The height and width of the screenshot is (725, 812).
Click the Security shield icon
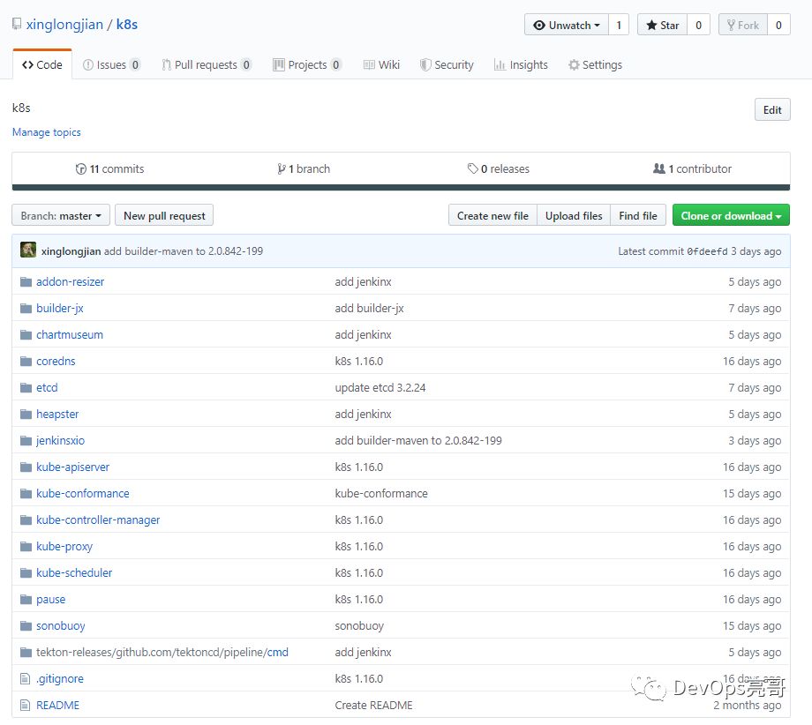425,64
